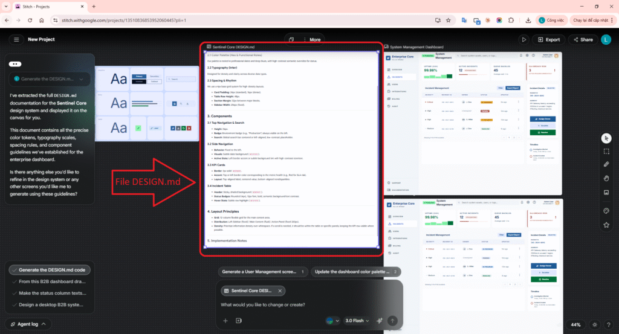Select the cursor pointer tool

606,138
